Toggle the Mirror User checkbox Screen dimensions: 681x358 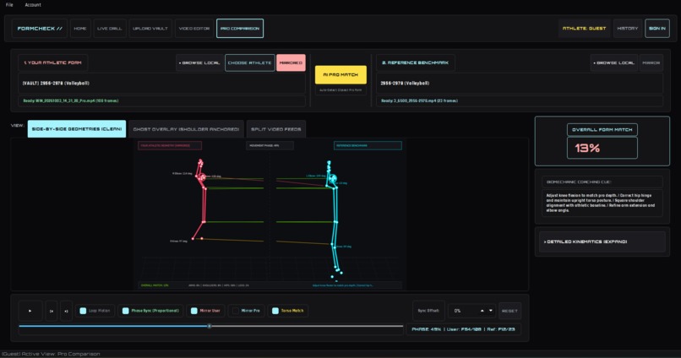pos(194,311)
